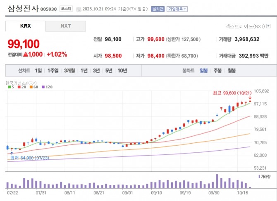
Task: Switch to the NXT tab
Action: (65, 26)
